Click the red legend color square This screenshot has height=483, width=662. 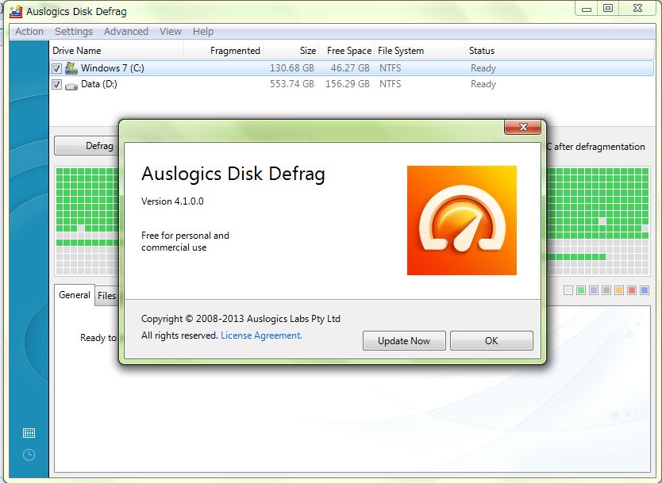(x=632, y=291)
